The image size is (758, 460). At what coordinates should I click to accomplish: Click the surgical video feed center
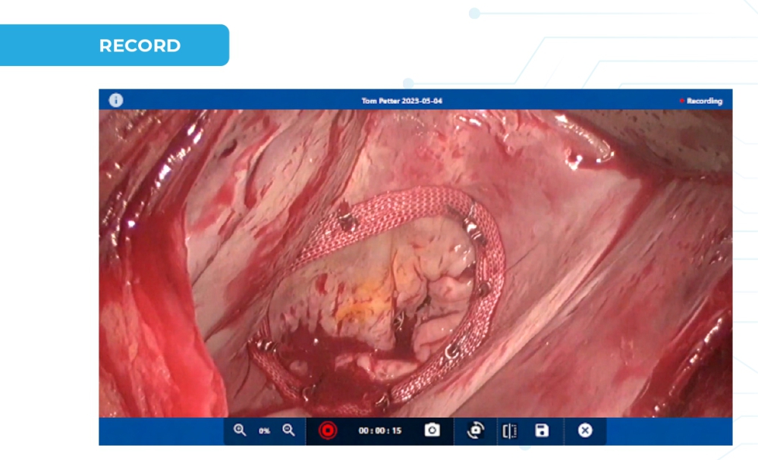pyautogui.click(x=415, y=263)
